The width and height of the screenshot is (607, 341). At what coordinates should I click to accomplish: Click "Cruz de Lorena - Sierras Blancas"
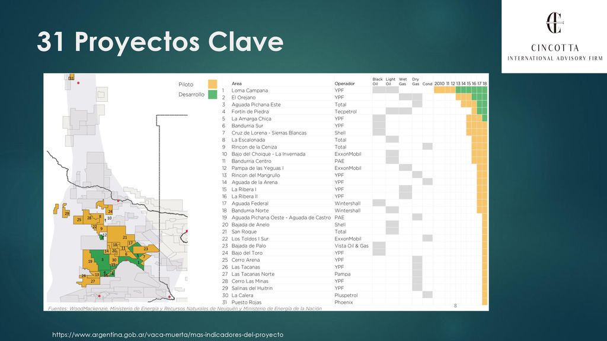(269, 133)
